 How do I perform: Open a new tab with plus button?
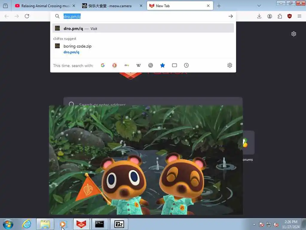219,6
